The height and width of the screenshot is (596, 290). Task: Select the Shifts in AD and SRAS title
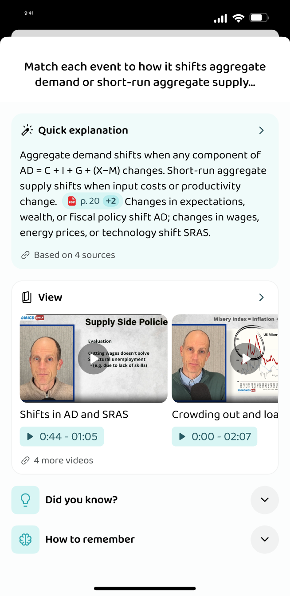coord(74,414)
